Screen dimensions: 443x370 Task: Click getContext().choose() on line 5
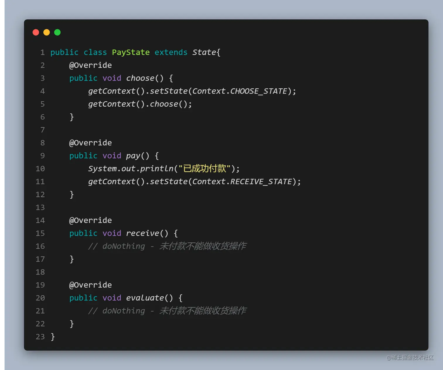(x=138, y=104)
